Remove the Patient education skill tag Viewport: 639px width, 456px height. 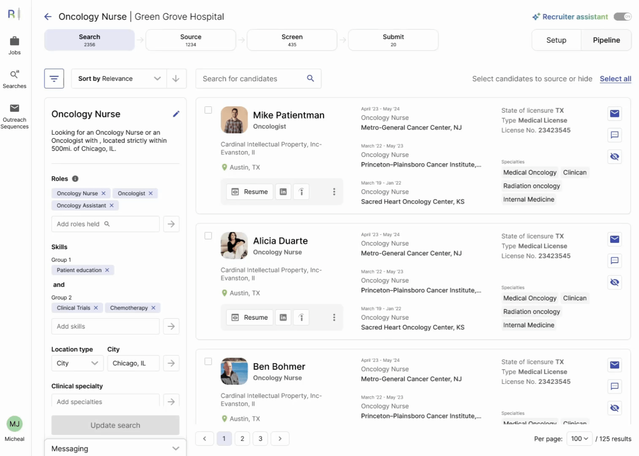[x=107, y=270]
